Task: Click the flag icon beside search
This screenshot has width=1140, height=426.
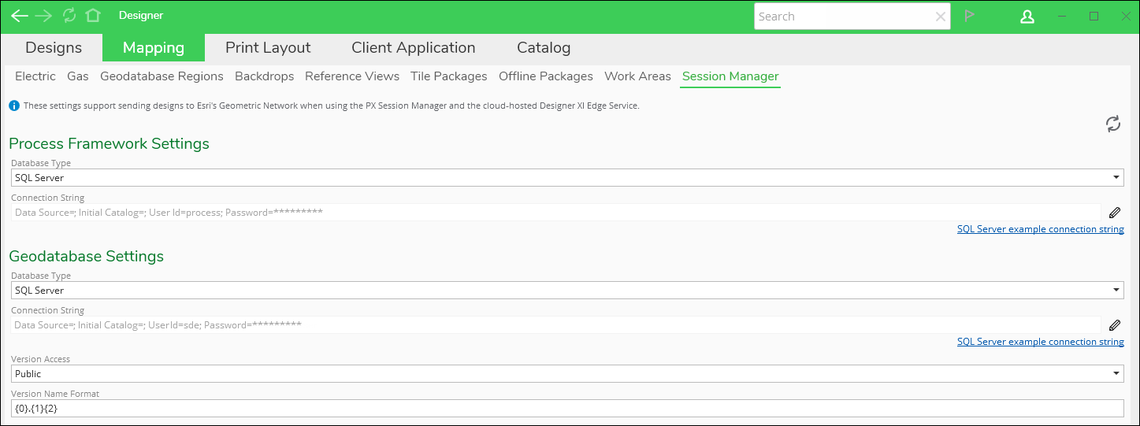Action: (x=970, y=16)
